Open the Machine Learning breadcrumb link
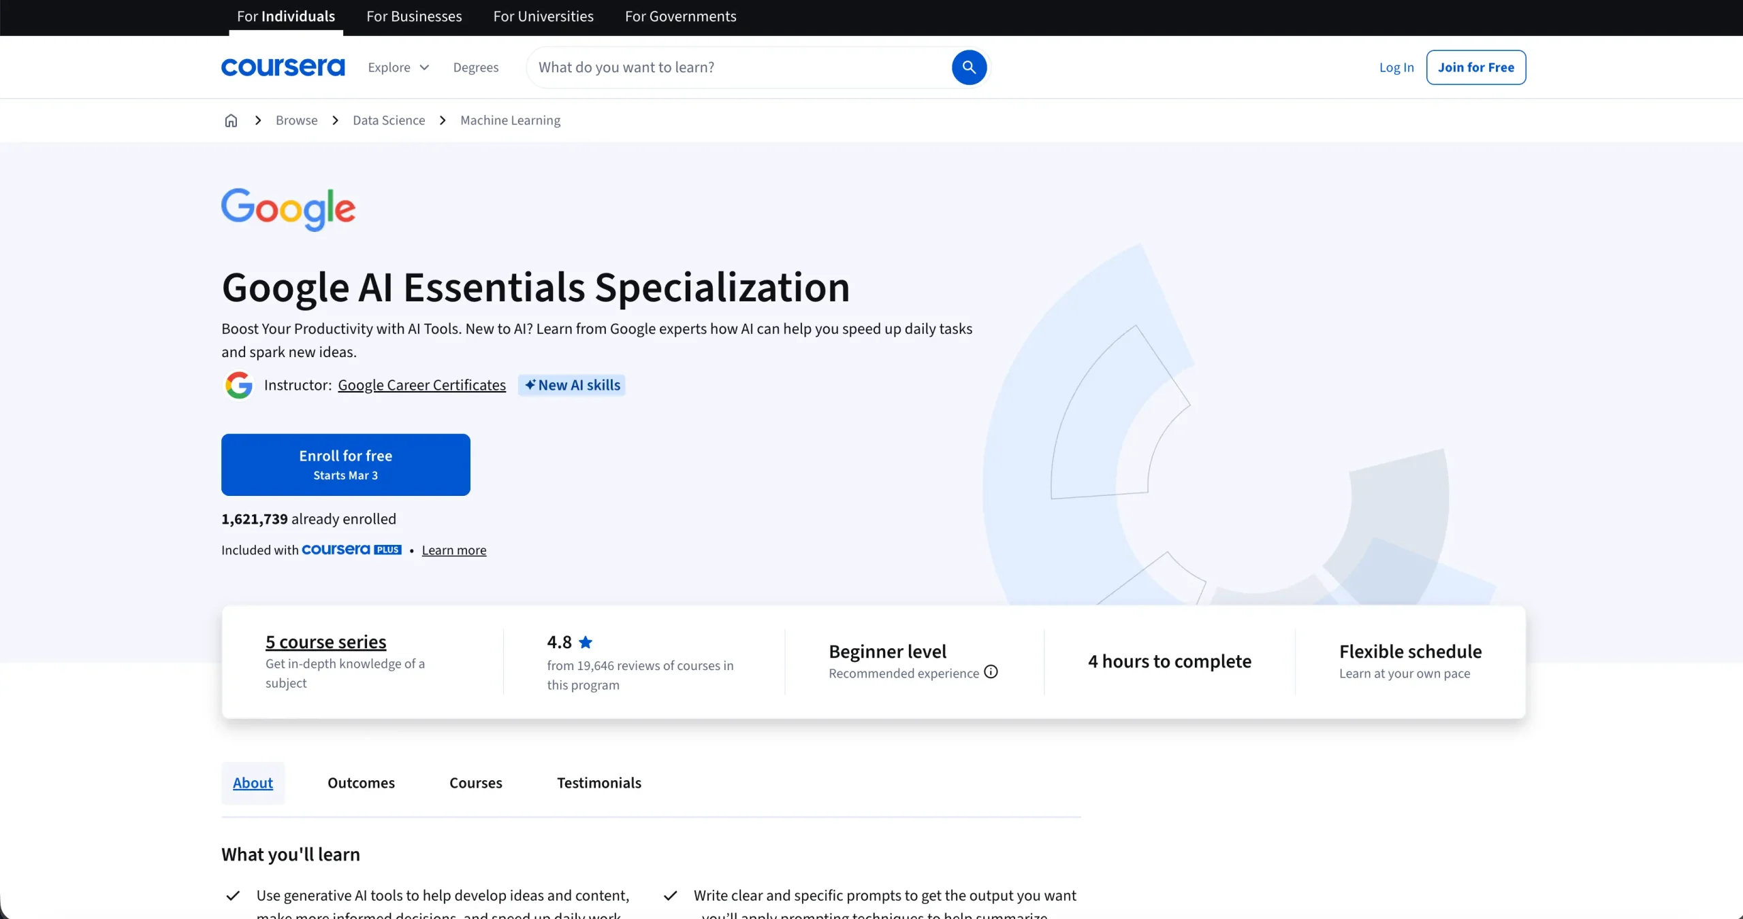The width and height of the screenshot is (1743, 919). 511,120
